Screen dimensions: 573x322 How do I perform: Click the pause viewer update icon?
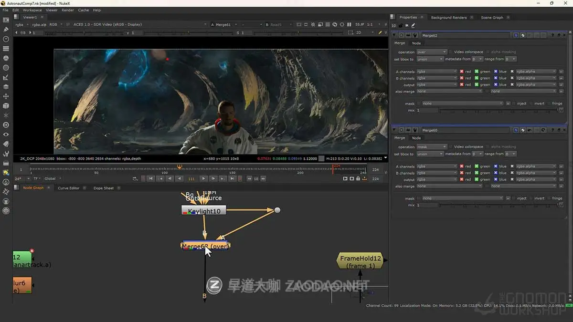(x=349, y=25)
